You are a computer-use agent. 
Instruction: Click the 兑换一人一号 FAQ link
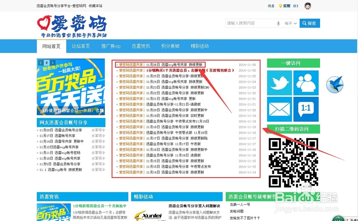tap(240, 205)
